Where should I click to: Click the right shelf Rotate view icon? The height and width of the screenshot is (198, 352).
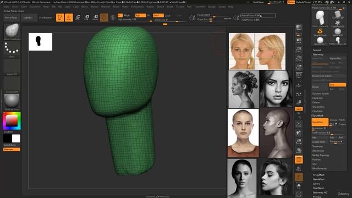299,150
